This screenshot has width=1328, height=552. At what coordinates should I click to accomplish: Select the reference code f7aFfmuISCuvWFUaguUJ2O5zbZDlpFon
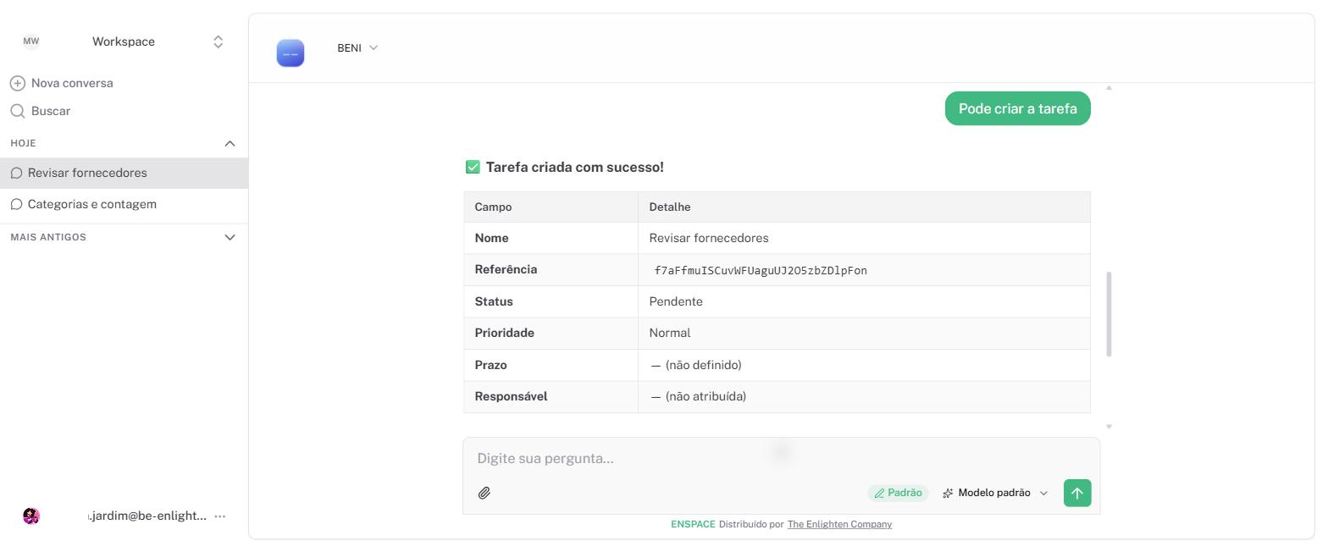pyautogui.click(x=761, y=271)
